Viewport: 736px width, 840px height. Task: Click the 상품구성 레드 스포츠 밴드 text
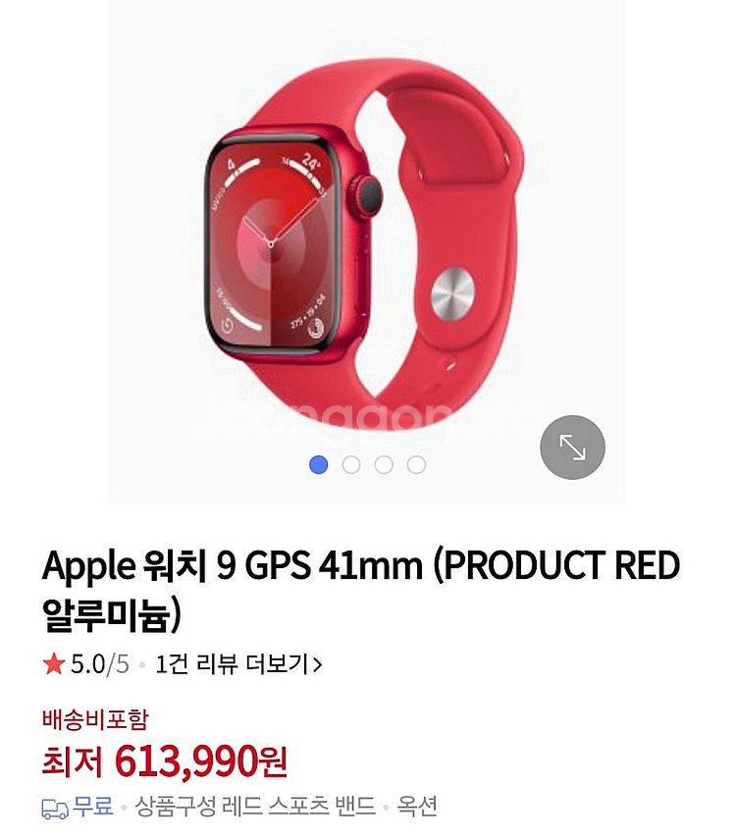tap(255, 806)
